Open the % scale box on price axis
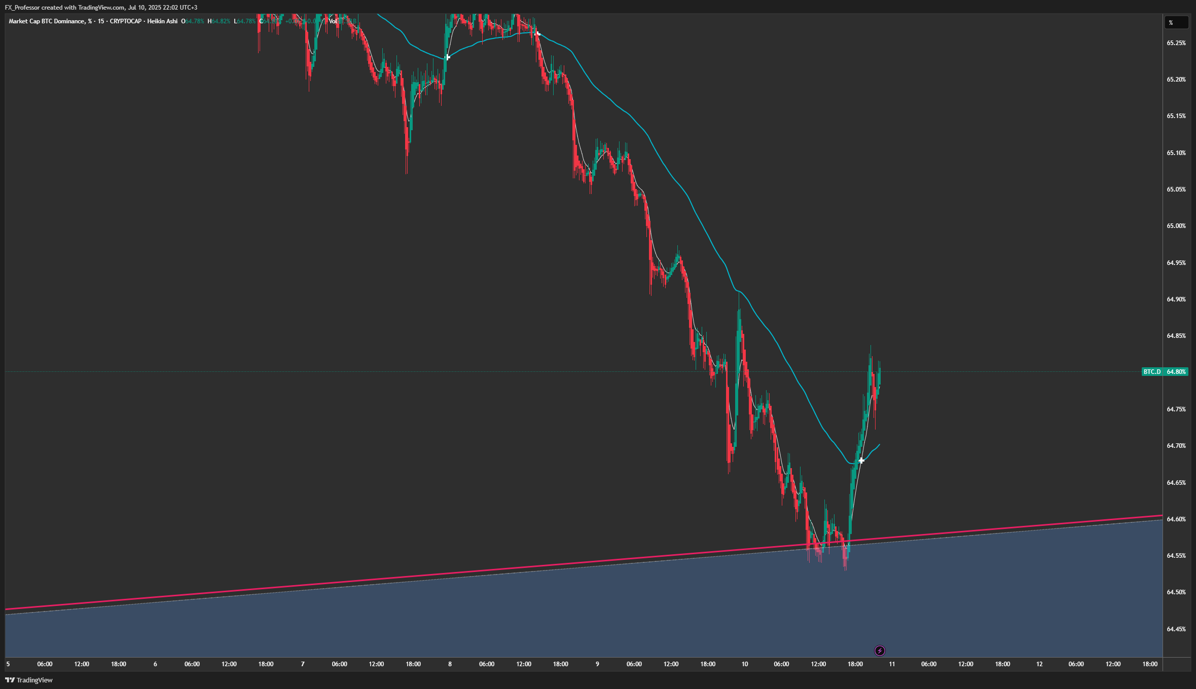Image resolution: width=1196 pixels, height=689 pixels. (x=1176, y=22)
